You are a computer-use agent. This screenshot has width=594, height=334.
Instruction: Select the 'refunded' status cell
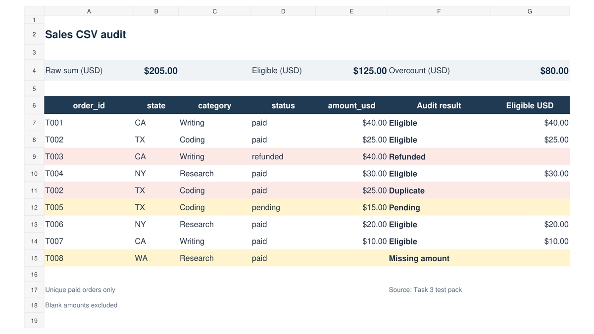coord(283,156)
